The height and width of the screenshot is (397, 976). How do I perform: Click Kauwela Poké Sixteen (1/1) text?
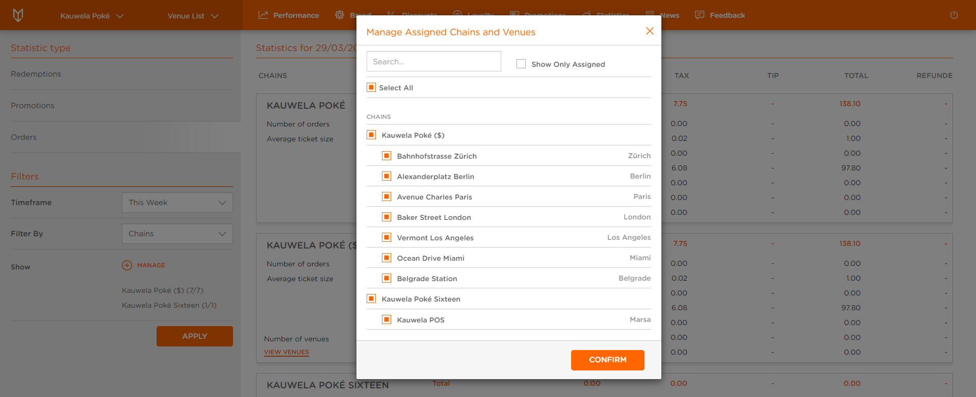coord(169,305)
